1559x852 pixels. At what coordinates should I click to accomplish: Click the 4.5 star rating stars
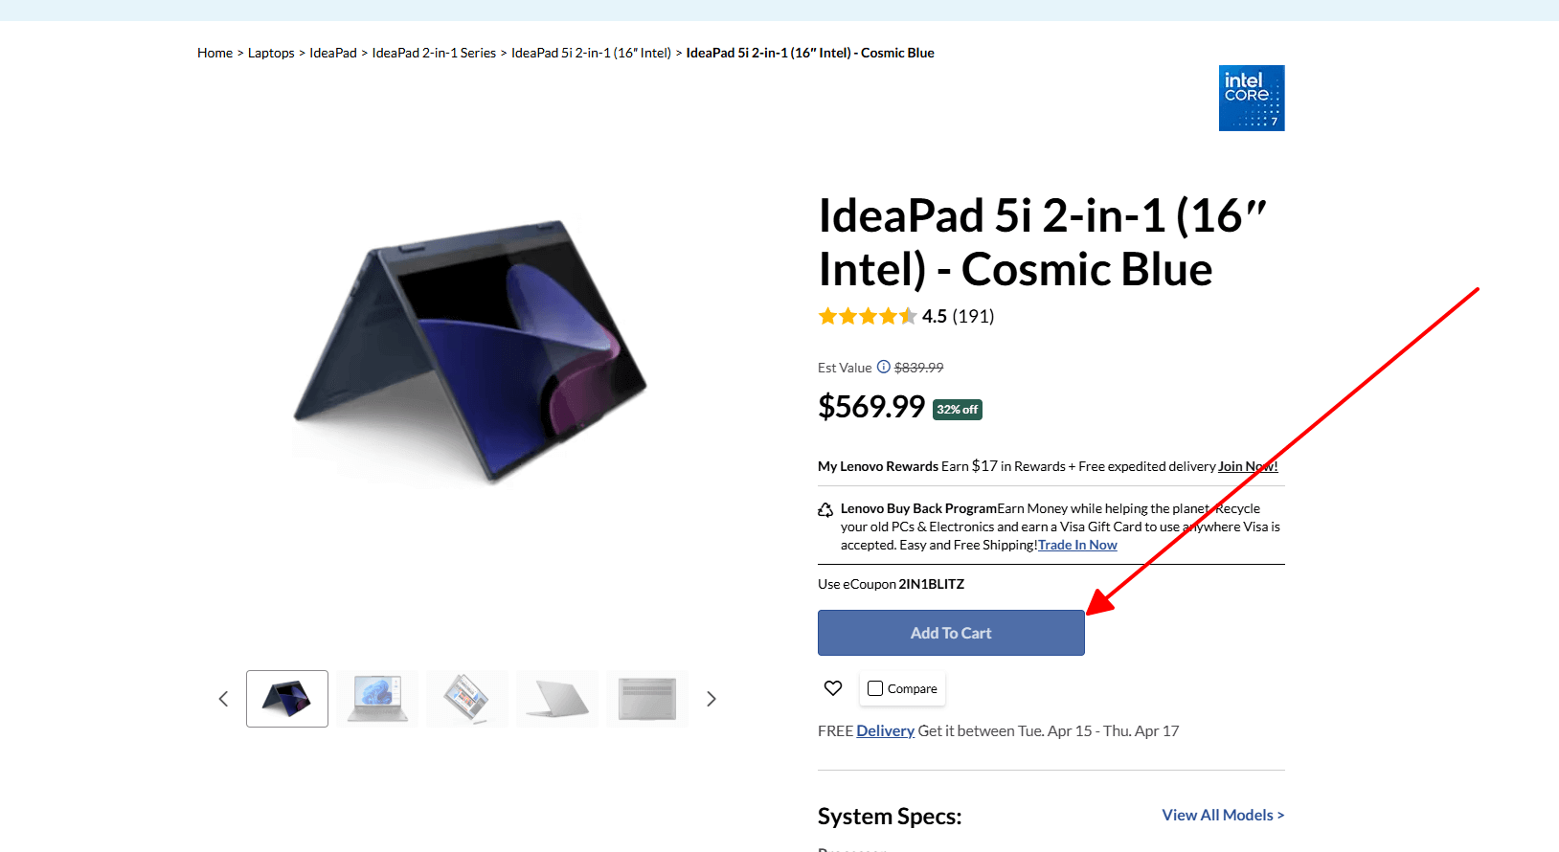click(x=867, y=316)
